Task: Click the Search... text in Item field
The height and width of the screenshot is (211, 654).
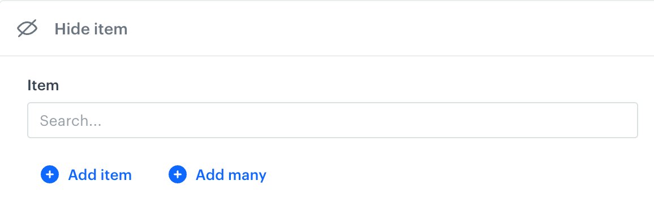Action: [71, 121]
